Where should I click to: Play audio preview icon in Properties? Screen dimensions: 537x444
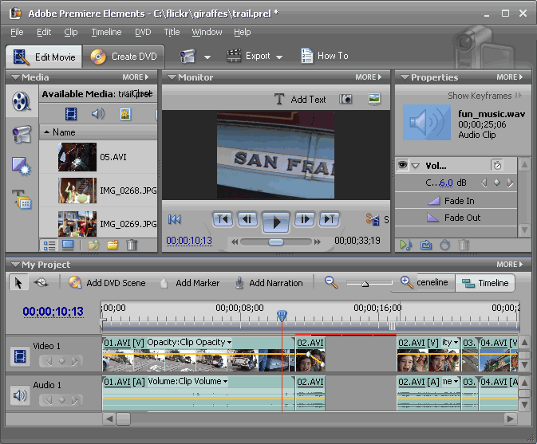tap(406, 245)
